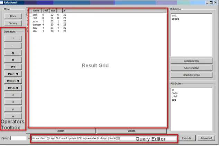Close the Relational window
The height and width of the screenshot is (147, 219).
215,2
